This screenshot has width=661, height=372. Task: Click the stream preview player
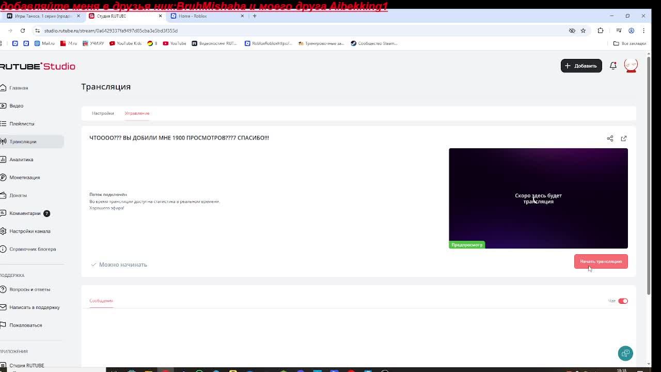click(x=538, y=198)
